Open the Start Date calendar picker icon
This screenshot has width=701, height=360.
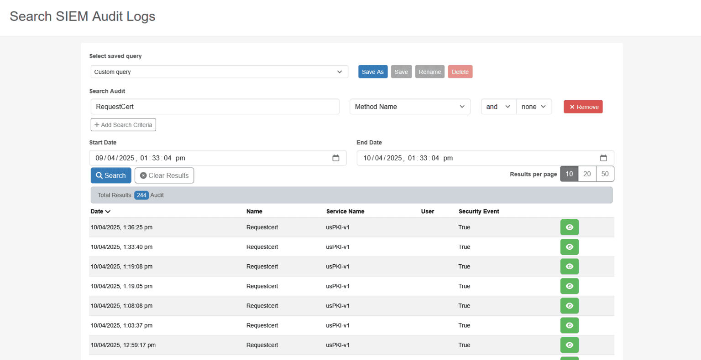(x=336, y=158)
